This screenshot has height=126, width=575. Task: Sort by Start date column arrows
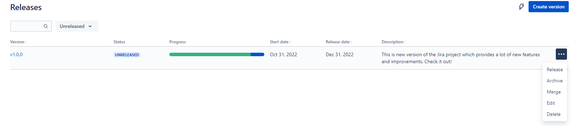[x=290, y=42]
